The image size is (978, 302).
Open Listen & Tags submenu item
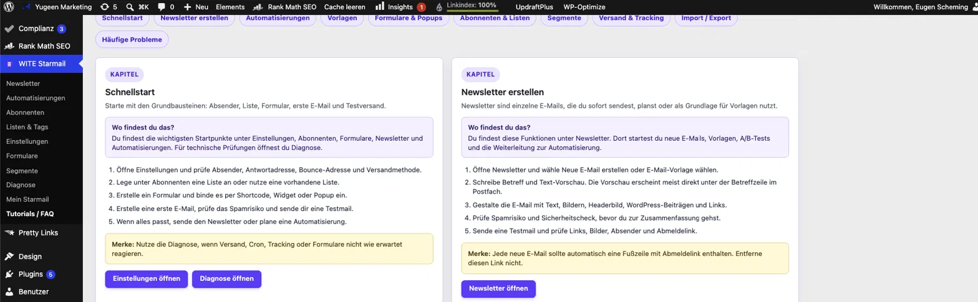[x=27, y=127]
